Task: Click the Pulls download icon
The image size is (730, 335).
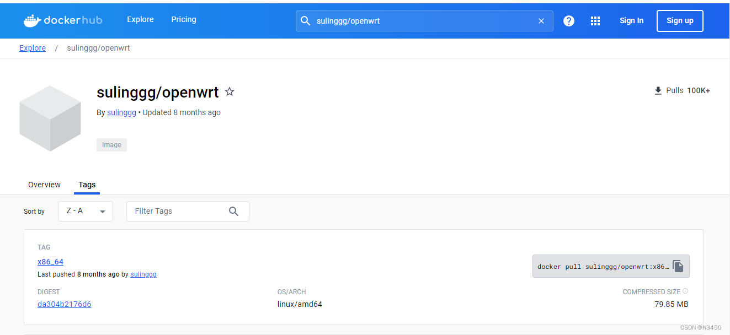Action: pos(658,91)
